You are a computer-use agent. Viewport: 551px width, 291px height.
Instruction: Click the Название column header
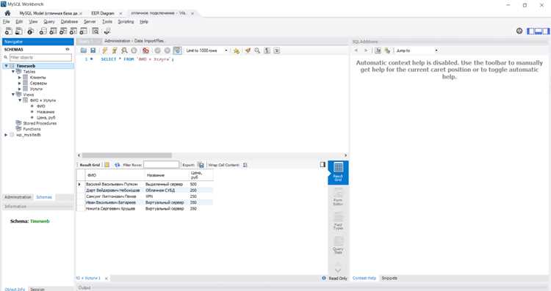tap(166, 175)
